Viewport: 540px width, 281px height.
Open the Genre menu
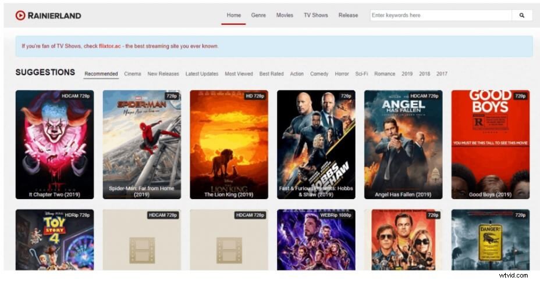(x=258, y=15)
